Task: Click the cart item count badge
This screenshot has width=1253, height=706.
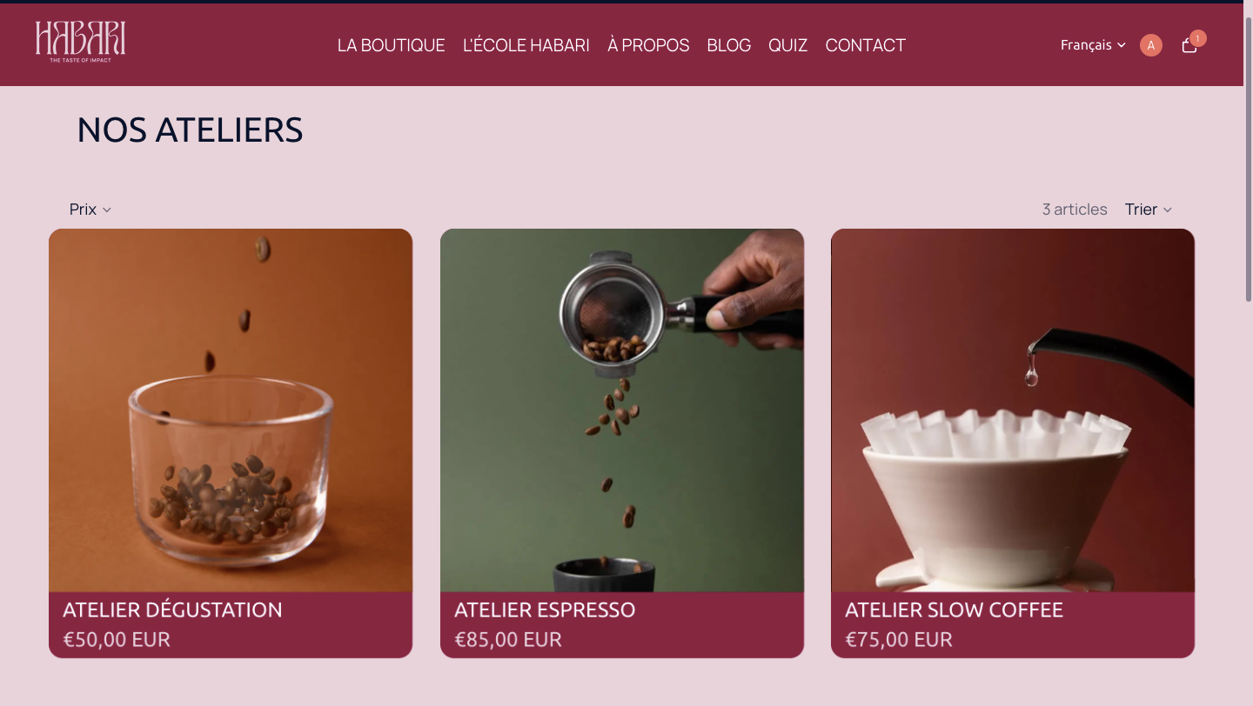Action: pos(1198,38)
